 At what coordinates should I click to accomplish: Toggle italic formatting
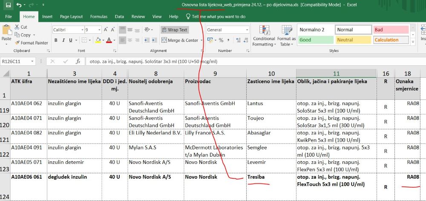[63, 40]
